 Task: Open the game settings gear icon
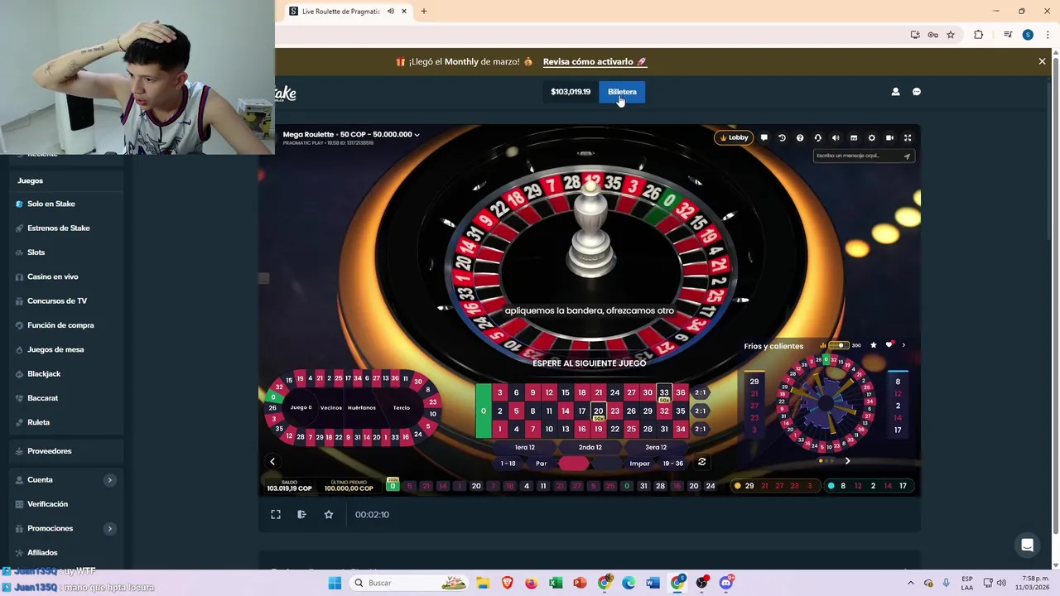click(871, 138)
